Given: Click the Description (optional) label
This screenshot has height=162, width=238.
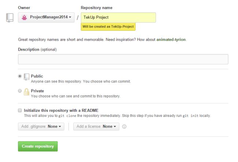Looking at the screenshot, I should click(x=37, y=49).
